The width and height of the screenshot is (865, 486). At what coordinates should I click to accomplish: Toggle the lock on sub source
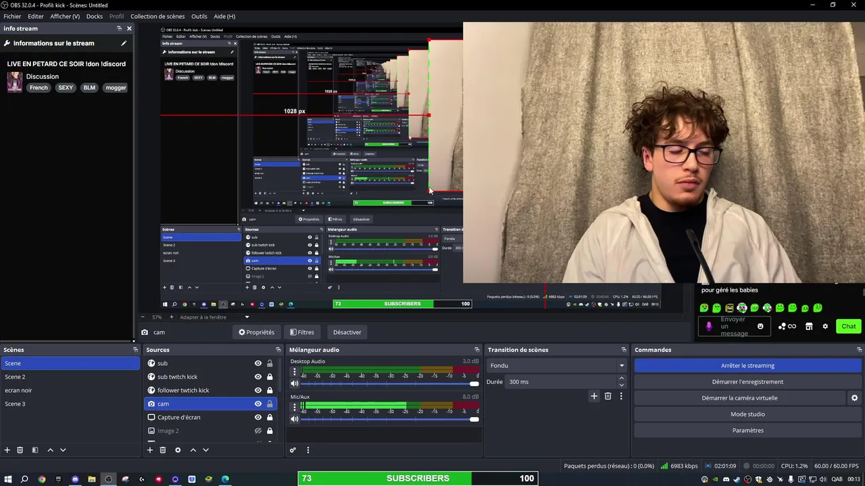click(x=270, y=363)
